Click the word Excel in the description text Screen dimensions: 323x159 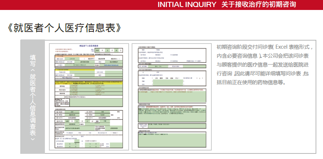point(281,47)
